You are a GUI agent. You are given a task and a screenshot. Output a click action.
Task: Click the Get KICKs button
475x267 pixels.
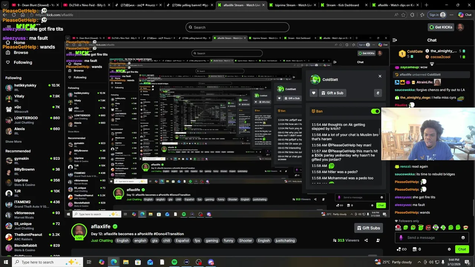(x=440, y=27)
